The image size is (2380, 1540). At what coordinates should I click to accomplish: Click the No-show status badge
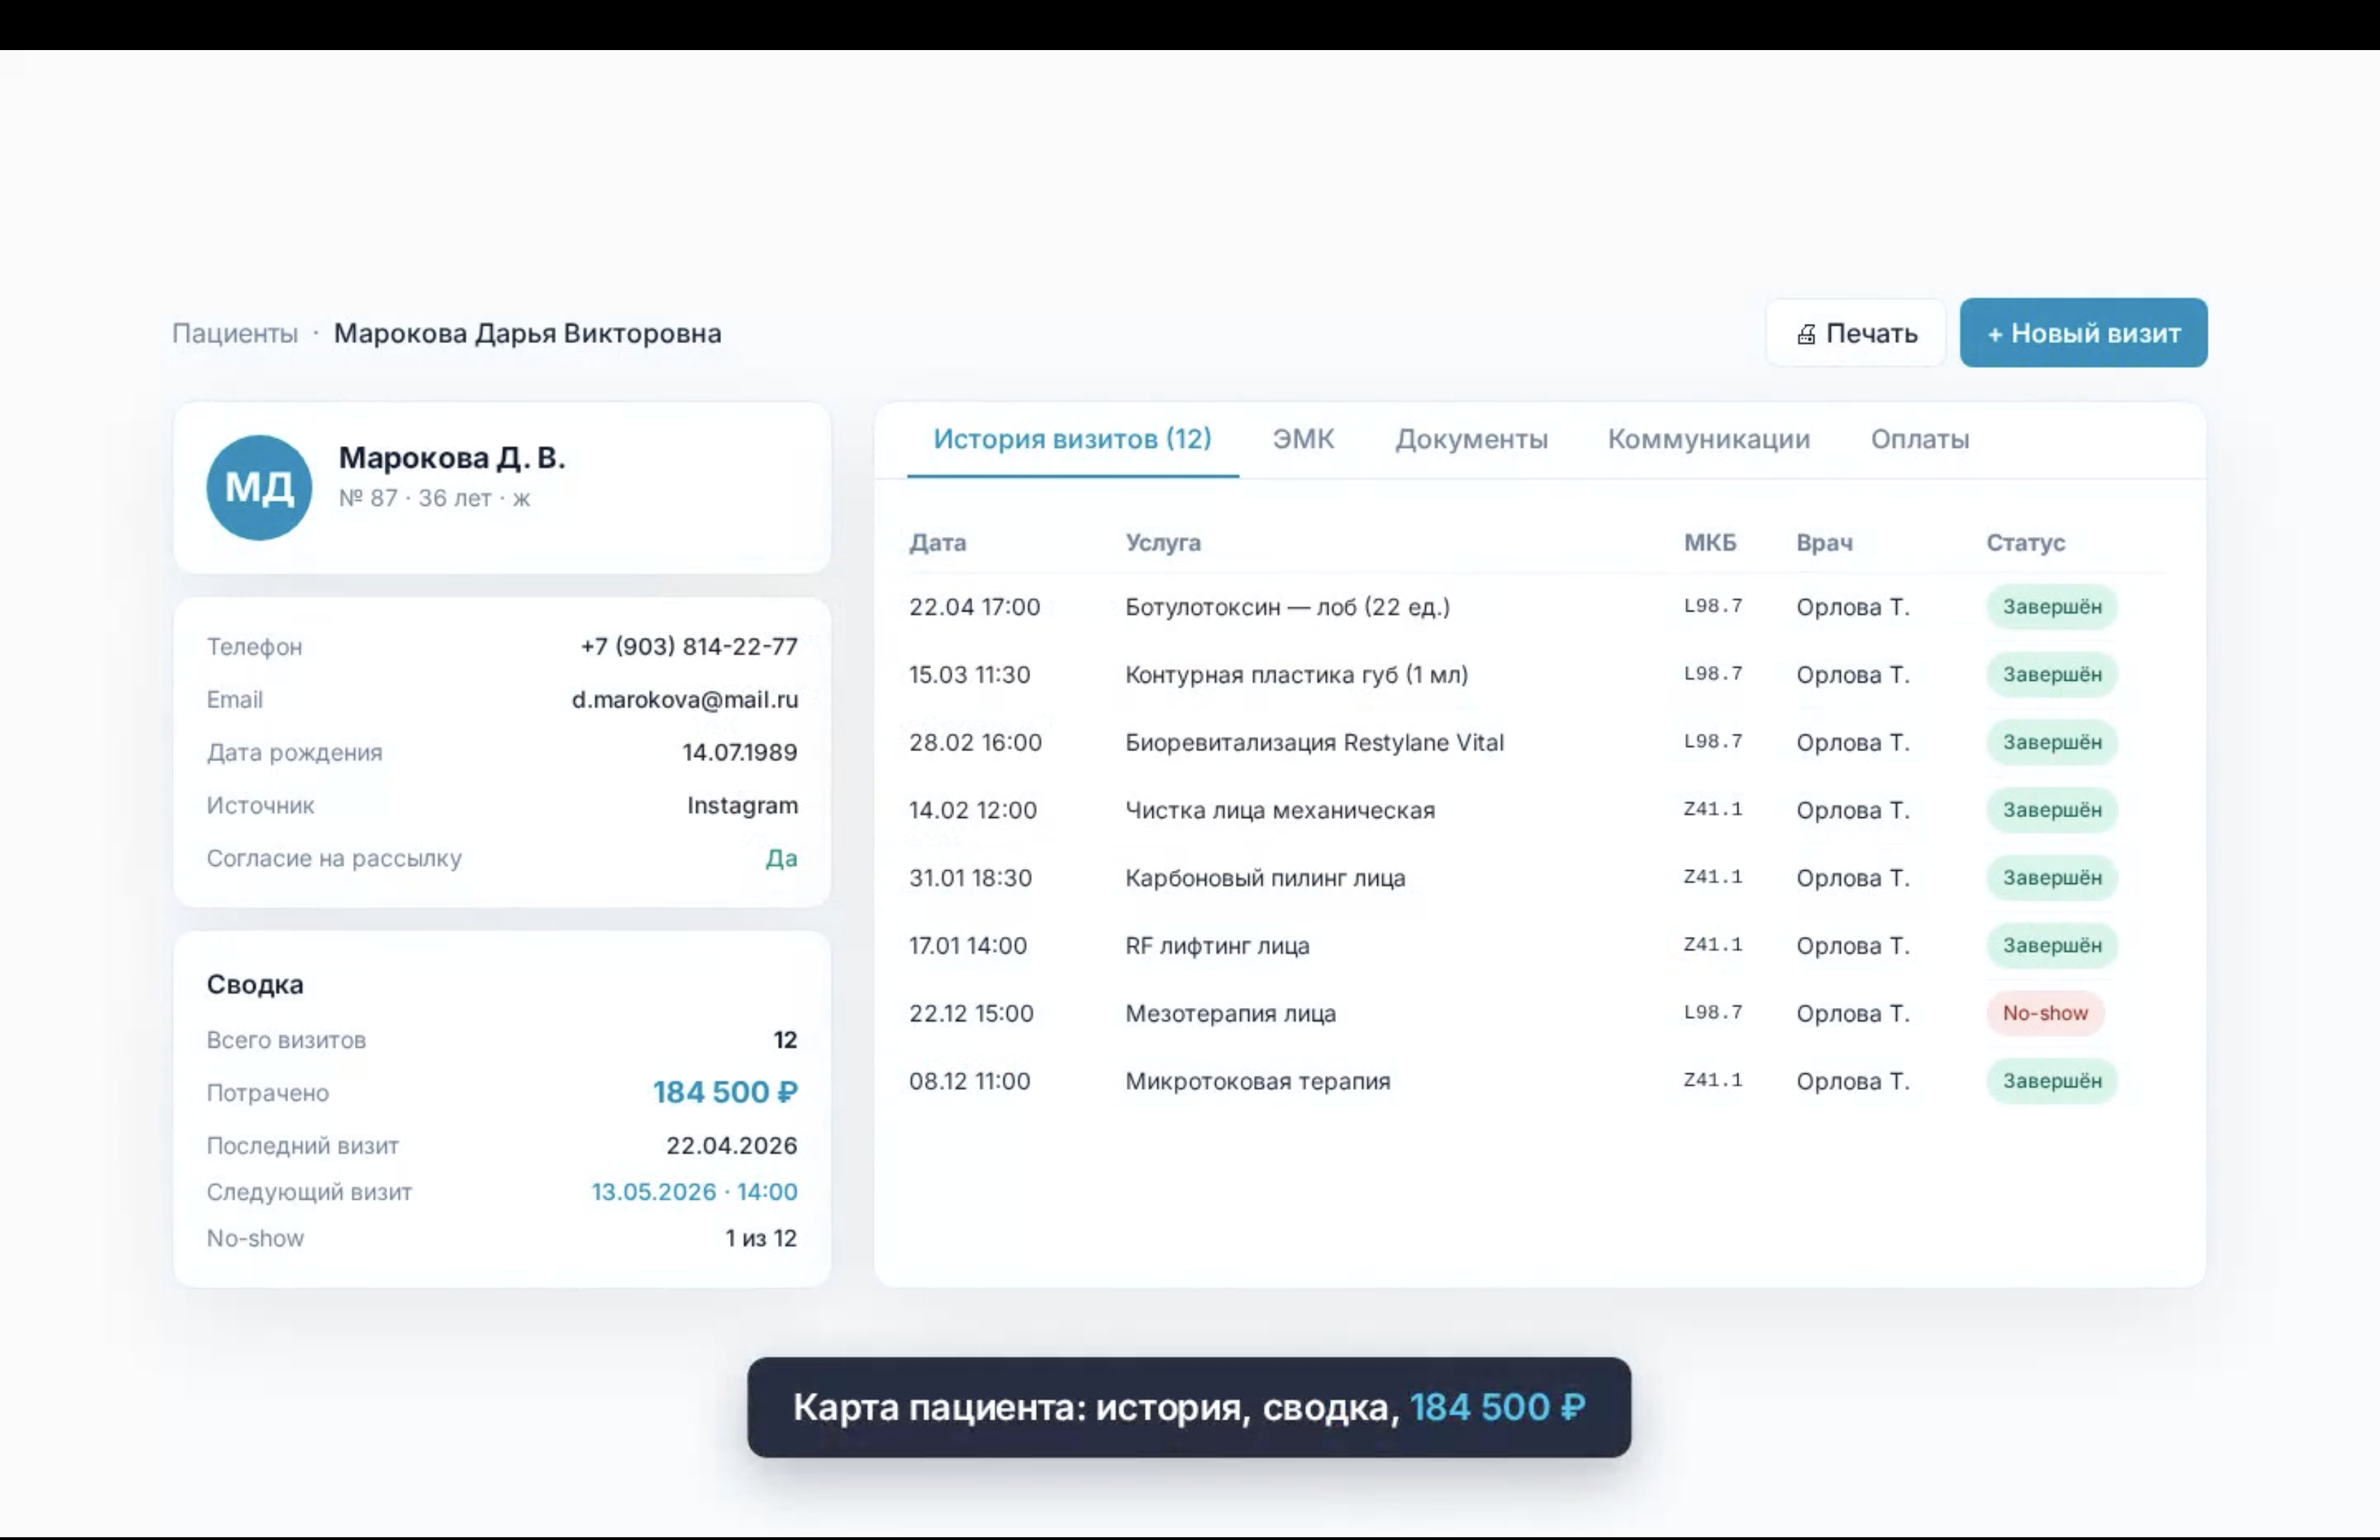(2045, 1013)
